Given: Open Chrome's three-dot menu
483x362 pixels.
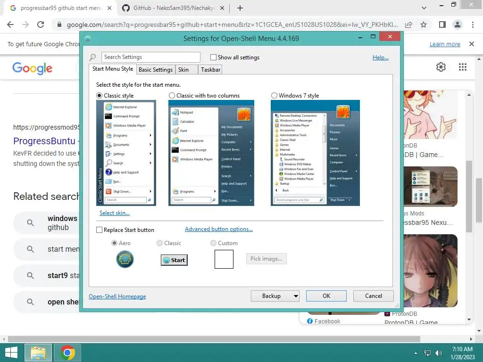Looking at the screenshot, I should 473,25.
